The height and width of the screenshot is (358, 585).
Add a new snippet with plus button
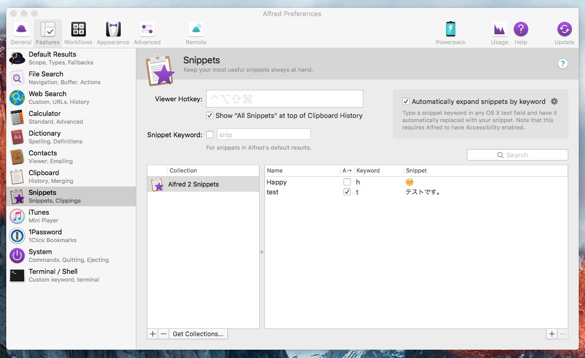point(552,334)
